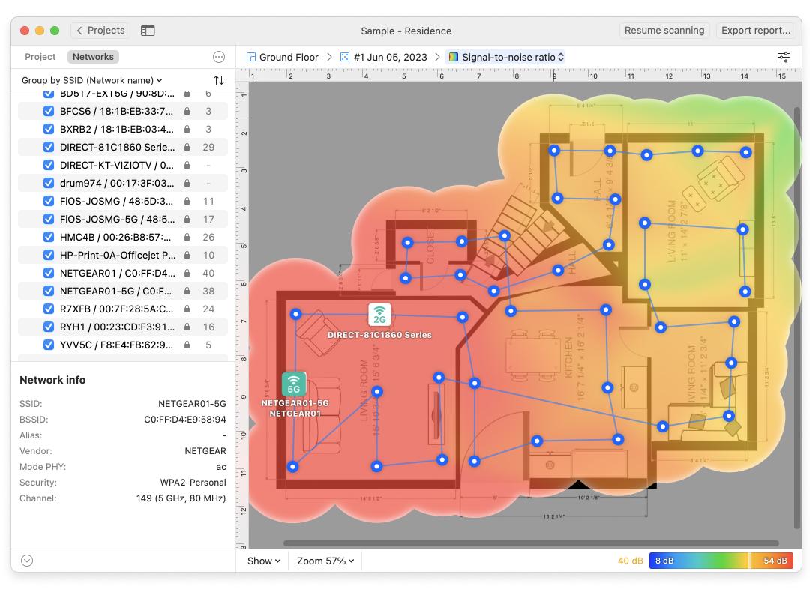Switch to the Project tab
The height and width of the screenshot is (589, 812).
point(40,57)
